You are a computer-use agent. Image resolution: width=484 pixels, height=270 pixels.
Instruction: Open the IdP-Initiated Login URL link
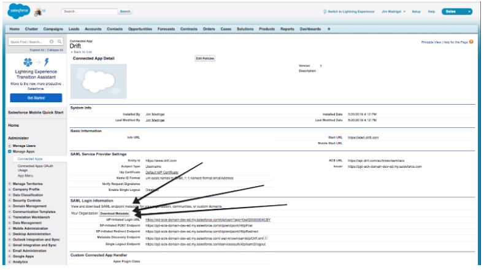pyautogui.click(x=208, y=220)
